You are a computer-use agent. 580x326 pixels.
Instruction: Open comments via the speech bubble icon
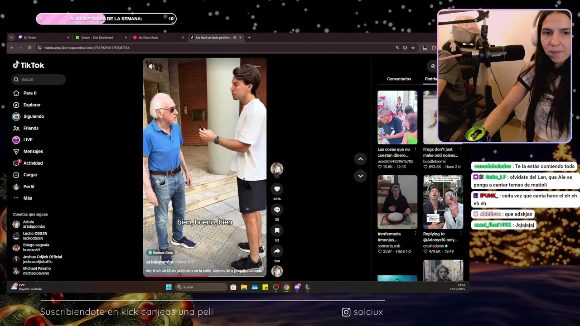(x=277, y=210)
